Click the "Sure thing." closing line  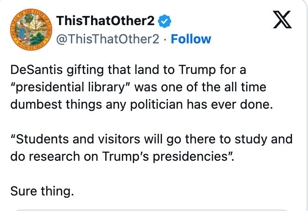coord(42,190)
